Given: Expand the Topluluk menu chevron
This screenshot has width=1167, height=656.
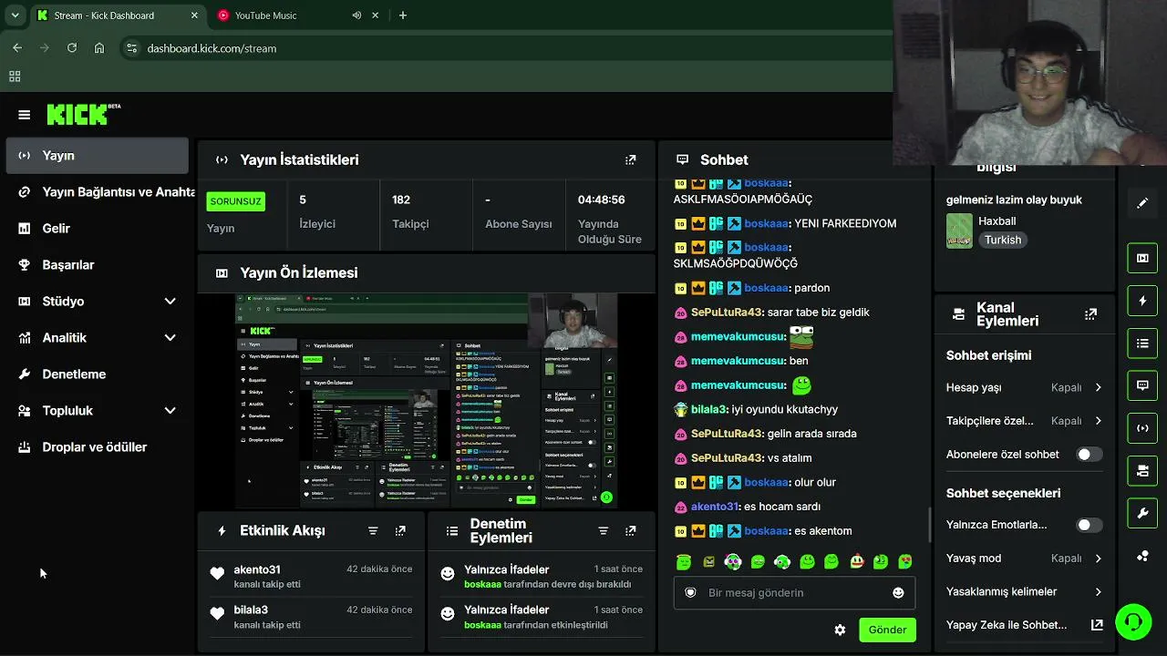Looking at the screenshot, I should click(x=170, y=410).
